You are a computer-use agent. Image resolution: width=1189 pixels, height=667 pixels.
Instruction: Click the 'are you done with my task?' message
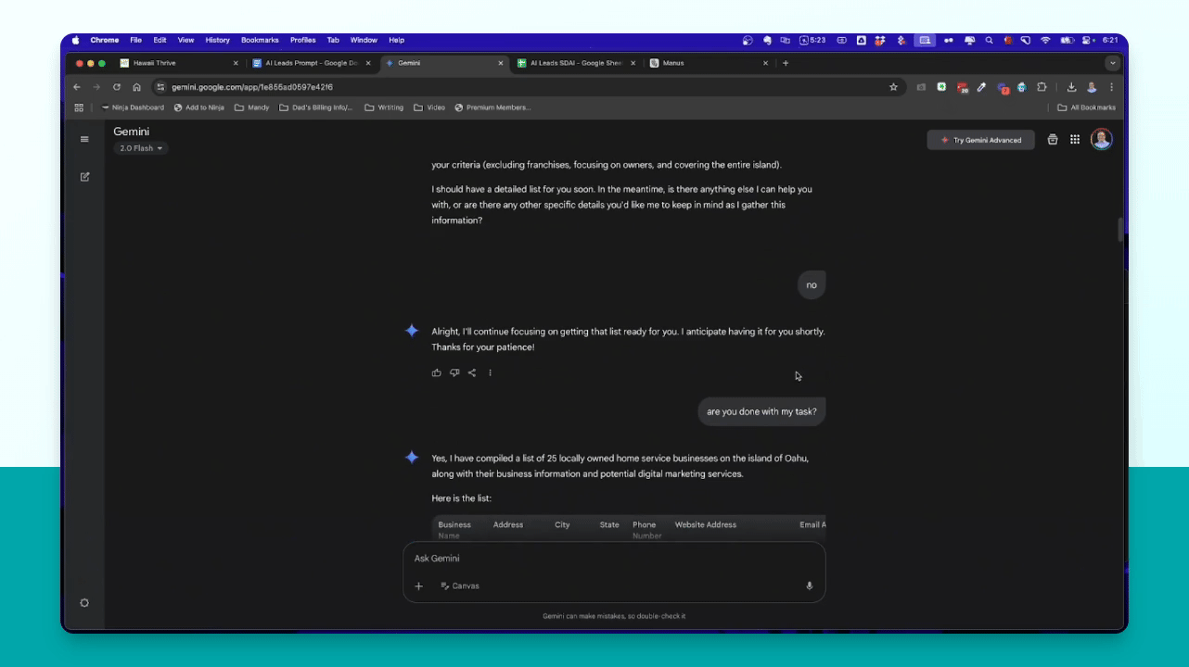click(x=761, y=411)
